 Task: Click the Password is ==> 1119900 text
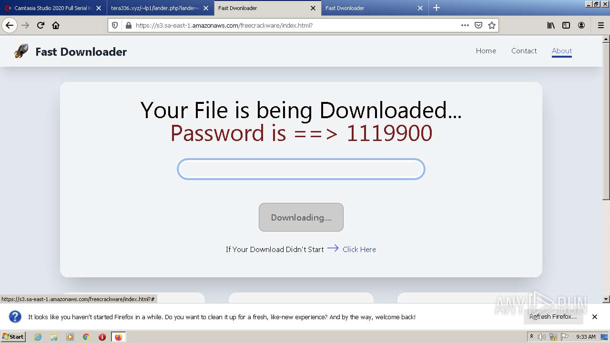(301, 133)
